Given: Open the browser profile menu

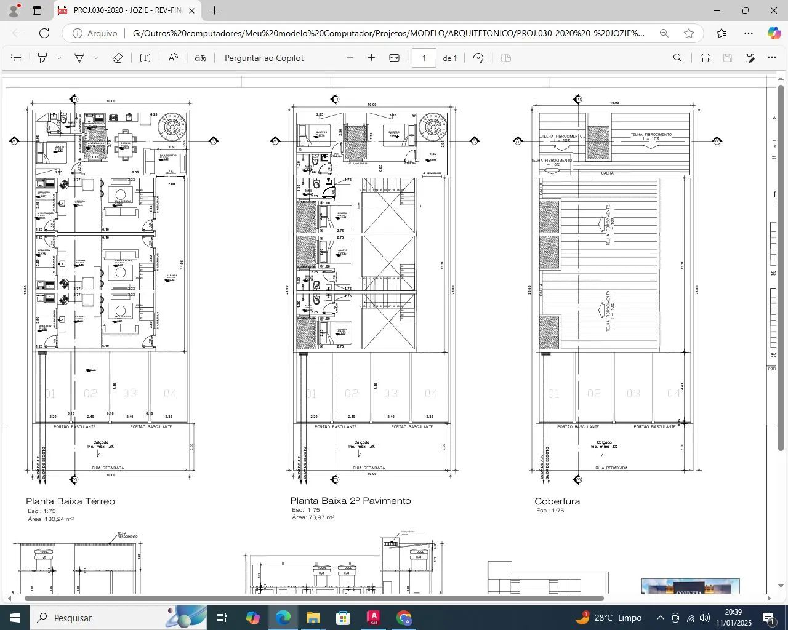Looking at the screenshot, I should pos(13,10).
